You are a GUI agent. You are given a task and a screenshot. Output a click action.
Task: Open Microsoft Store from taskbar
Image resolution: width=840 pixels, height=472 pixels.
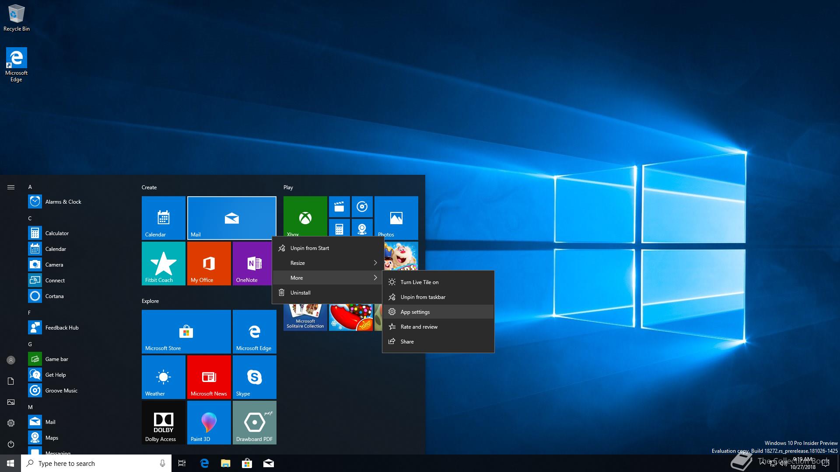[247, 463]
